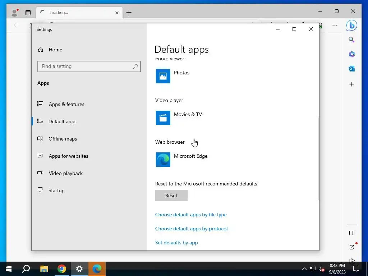Open Bing chat in Edge sidebar
The width and height of the screenshot is (368, 276).
click(351, 26)
